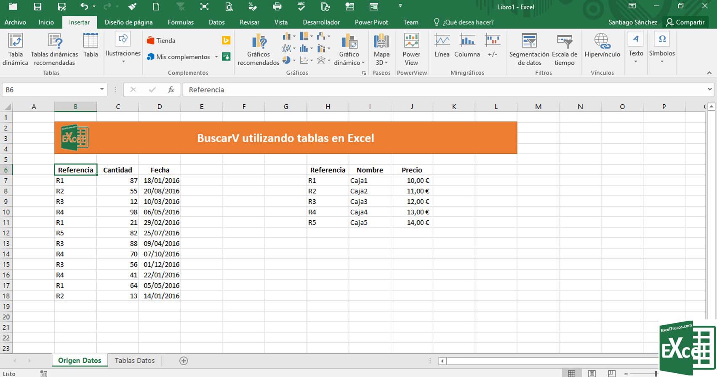
Task: Open Gráficos recomendados
Action: click(259, 42)
